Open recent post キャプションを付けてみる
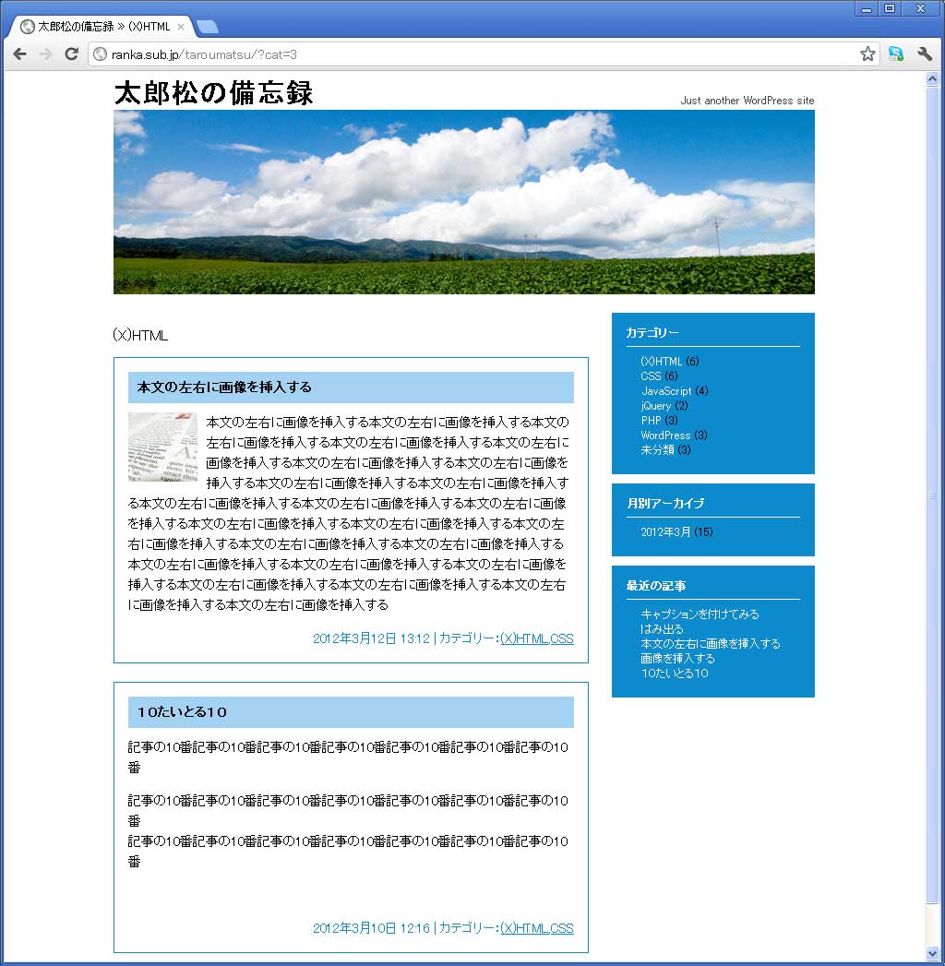The image size is (945, 966). click(700, 614)
